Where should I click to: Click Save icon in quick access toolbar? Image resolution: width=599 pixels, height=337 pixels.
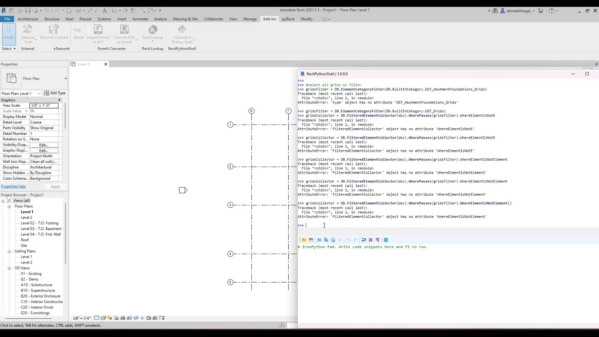click(x=28, y=10)
